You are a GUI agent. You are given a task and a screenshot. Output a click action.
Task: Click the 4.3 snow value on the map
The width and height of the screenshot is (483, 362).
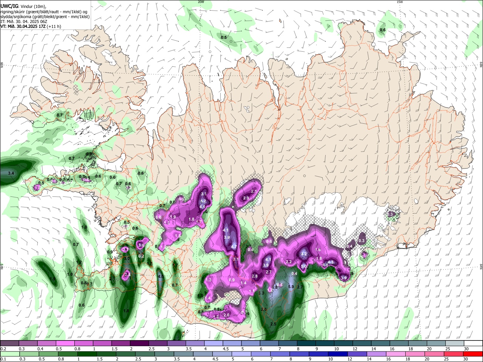pyautogui.click(x=331, y=262)
